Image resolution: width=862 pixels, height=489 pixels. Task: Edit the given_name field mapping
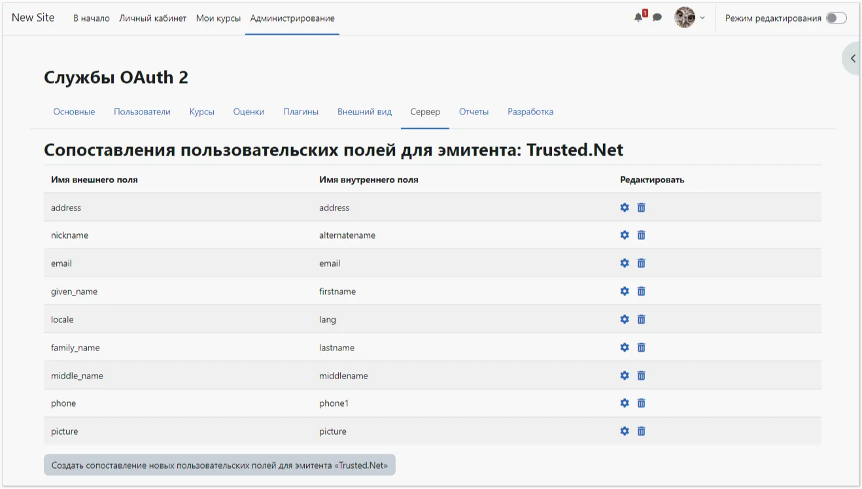click(x=624, y=291)
